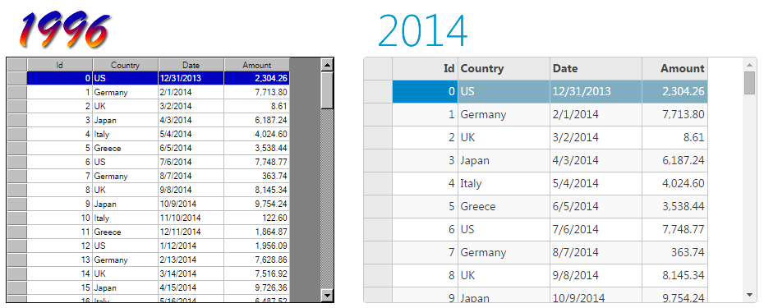This screenshot has width=764, height=308.
Task: Click the Id column header in 1996 grid
Action: pos(59,65)
